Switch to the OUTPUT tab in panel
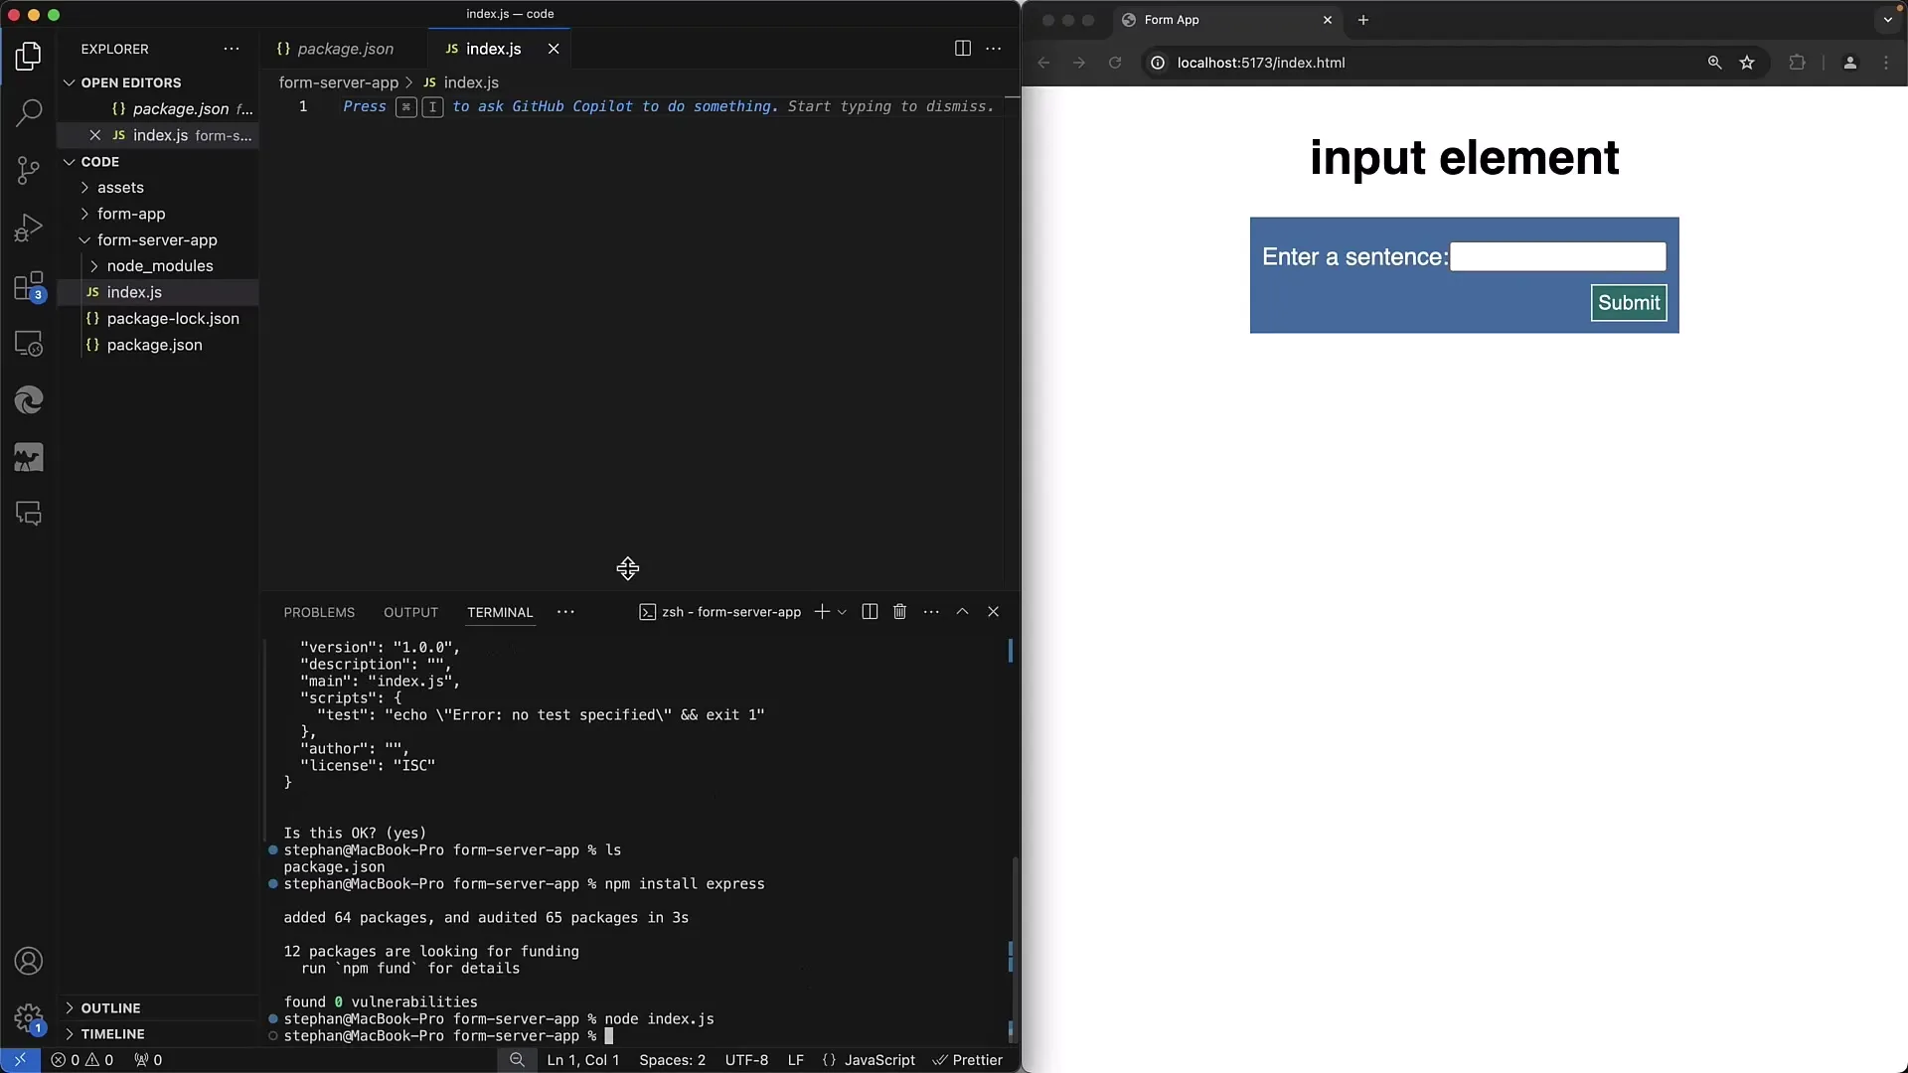 [x=410, y=612]
